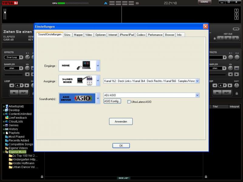Halve the left deck loop length arrow
Image resolution: width=243 pixels, height=182 pixels.
click(12, 86)
